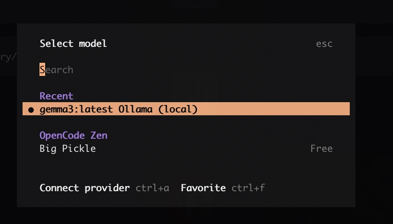The image size is (393, 224).
Task: Click the ctrl+a shortcut hint
Action: tap(152, 188)
